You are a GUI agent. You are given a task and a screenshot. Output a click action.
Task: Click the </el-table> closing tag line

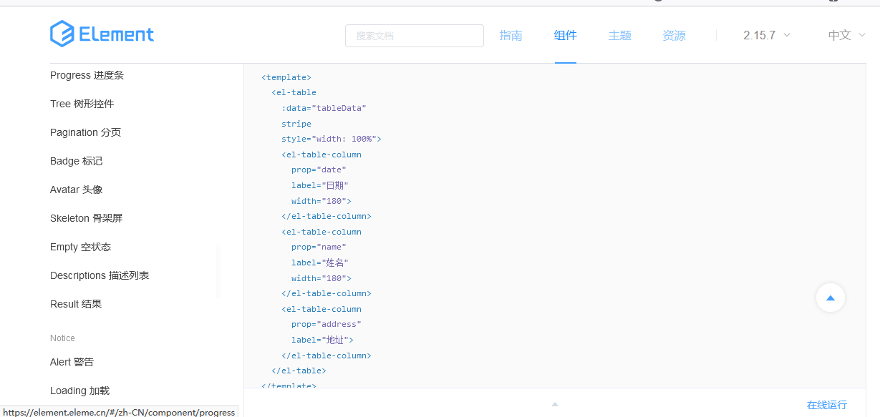(x=299, y=371)
